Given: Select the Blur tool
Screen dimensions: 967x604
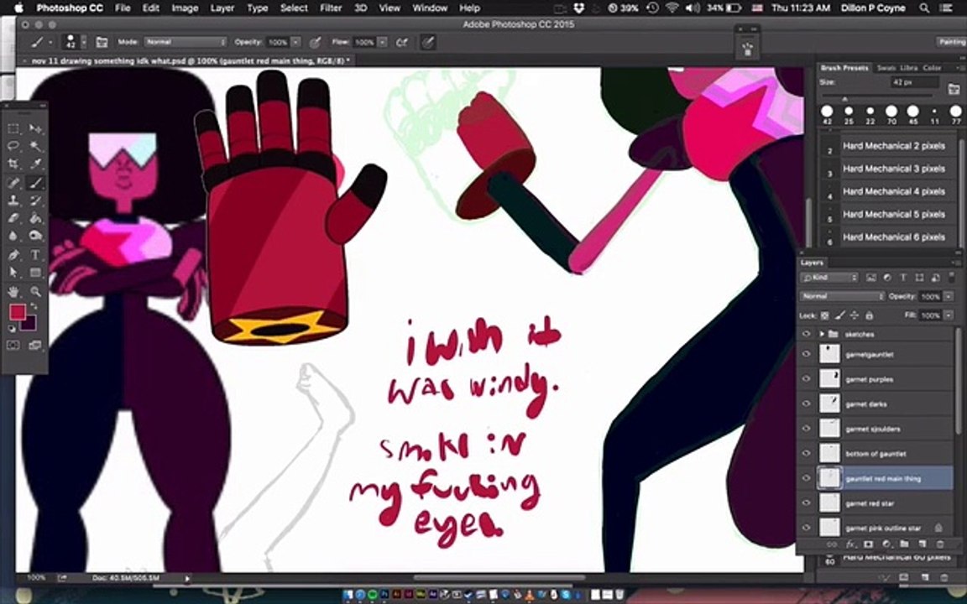Looking at the screenshot, I should click(x=13, y=236).
